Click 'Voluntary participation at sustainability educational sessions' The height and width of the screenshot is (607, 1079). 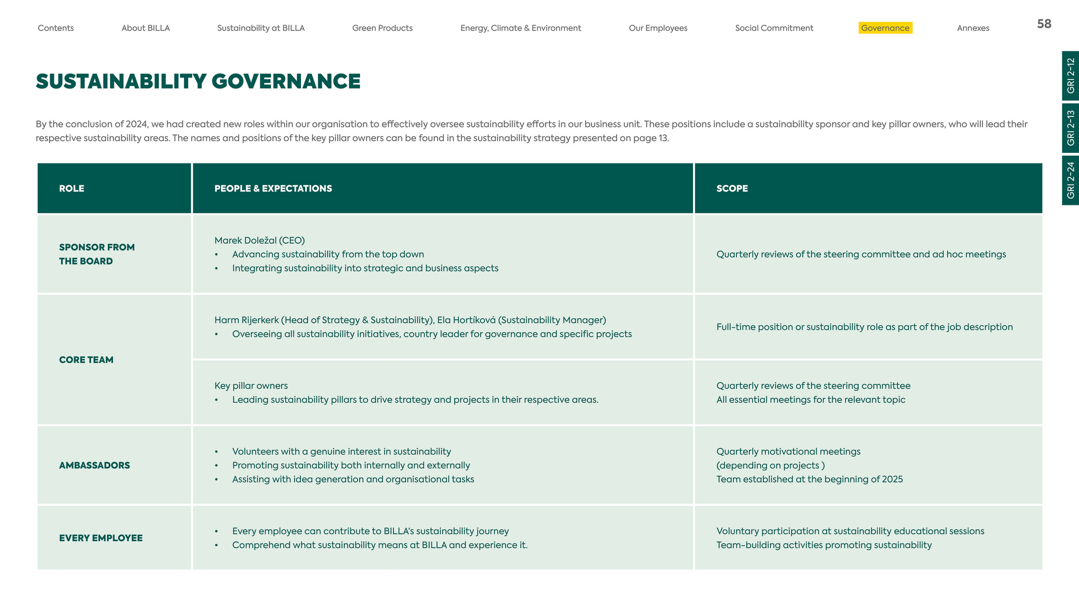pos(850,531)
